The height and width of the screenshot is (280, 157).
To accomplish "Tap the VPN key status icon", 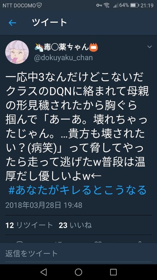I will tap(99, 5).
